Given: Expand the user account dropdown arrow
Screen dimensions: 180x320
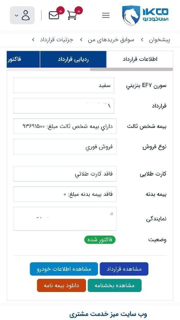Looking at the screenshot, I should pos(16,15).
